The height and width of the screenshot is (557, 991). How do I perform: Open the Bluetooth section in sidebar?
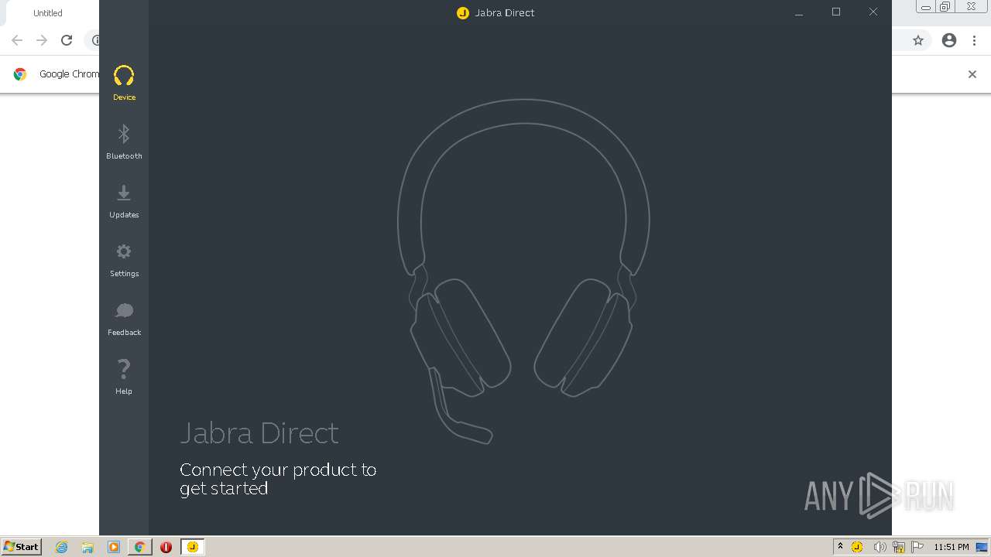click(x=124, y=142)
